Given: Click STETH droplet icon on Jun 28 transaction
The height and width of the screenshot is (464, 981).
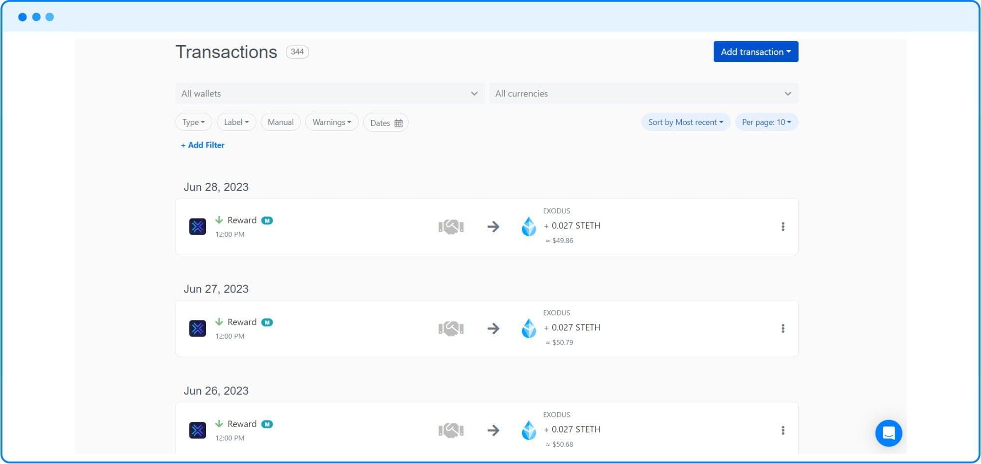Looking at the screenshot, I should [529, 226].
